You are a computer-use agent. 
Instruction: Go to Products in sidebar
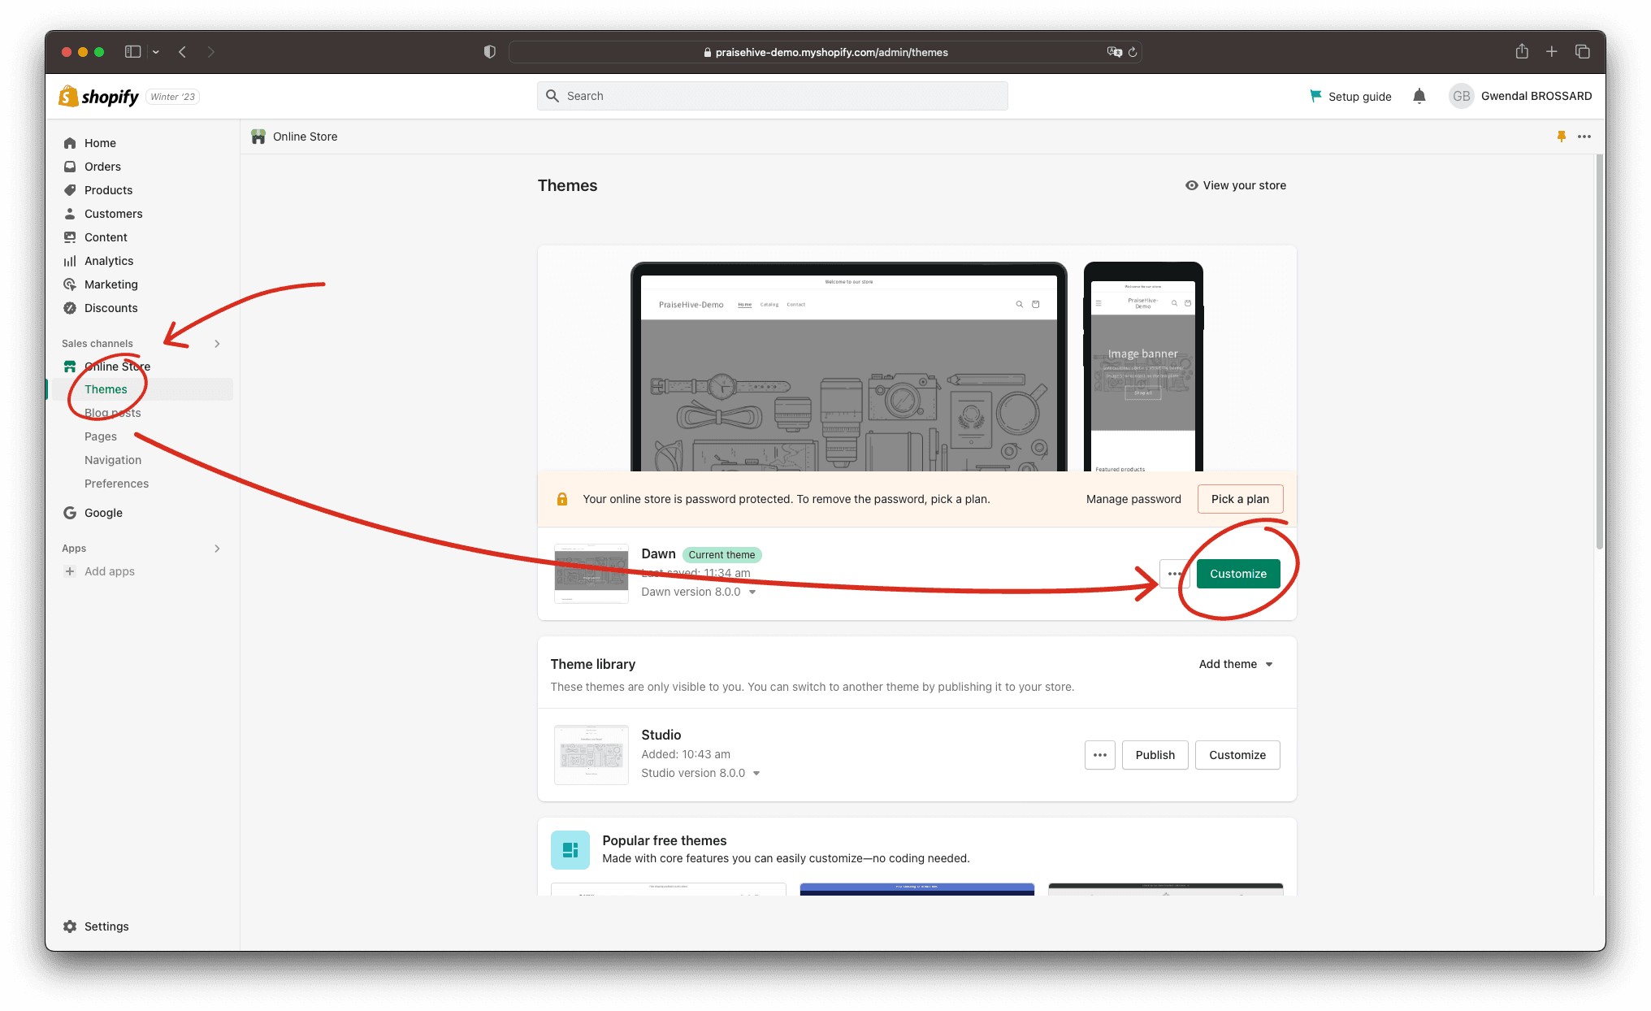click(108, 190)
